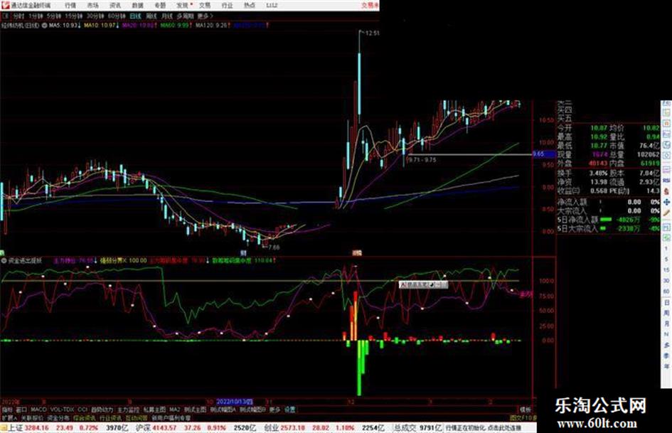Switch chart to 15分钟 period
Screen dimensions: 672x433
74,16
